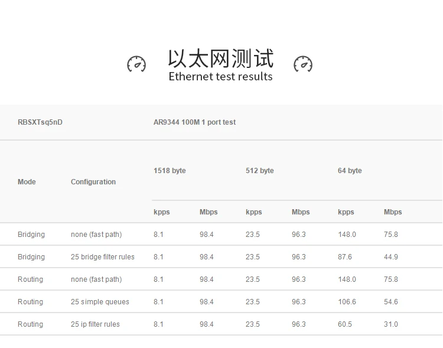Select Bridging in the bridge filter rules row
Viewport: 443px width, 348px height.
pos(31,257)
